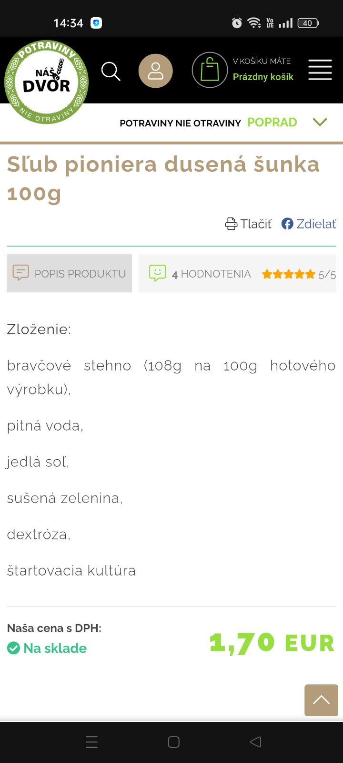Click the Náš Dvor logo
This screenshot has height=763, width=343.
[46, 82]
